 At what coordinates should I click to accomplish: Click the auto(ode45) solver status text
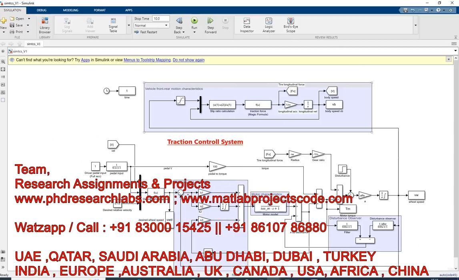point(448,275)
